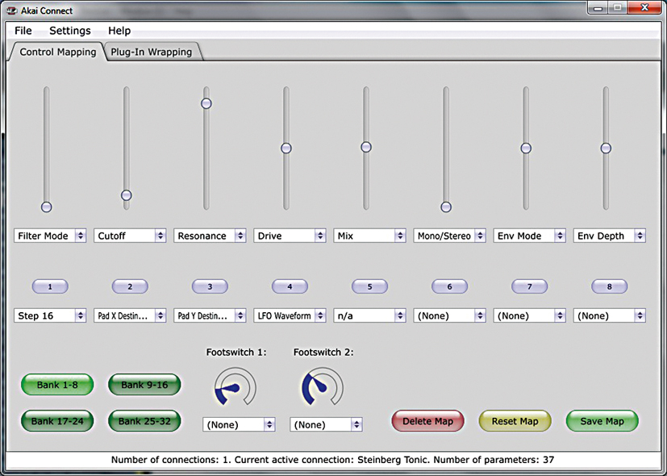Viewport: 667px width, 476px height.
Task: Open the Resonance parameter dropdown
Action: (x=210, y=236)
